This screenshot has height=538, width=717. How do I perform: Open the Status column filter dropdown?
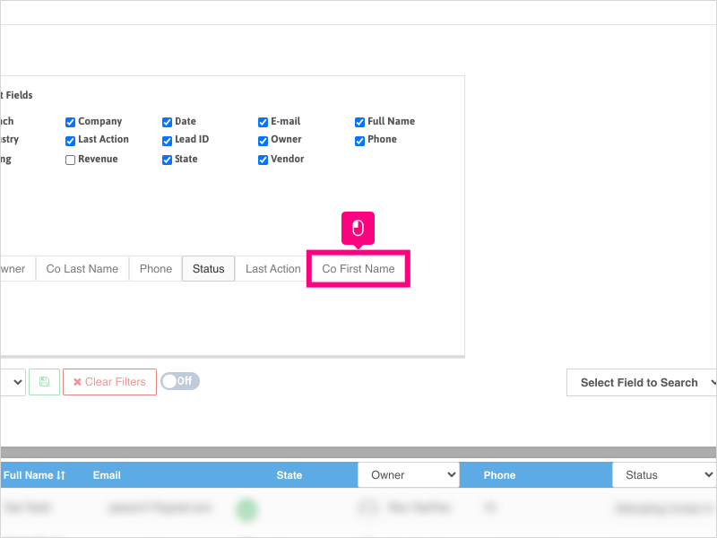tap(664, 475)
